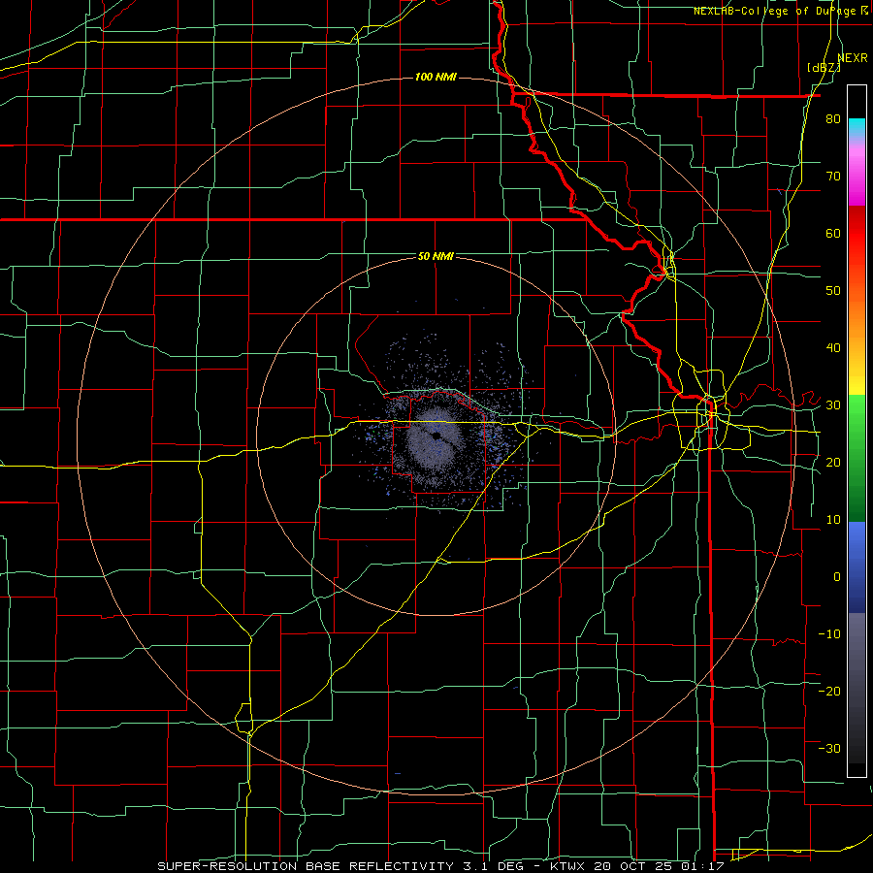The image size is (873, 873).
Task: Click the 20 dBZ scale value
Action: (x=833, y=462)
